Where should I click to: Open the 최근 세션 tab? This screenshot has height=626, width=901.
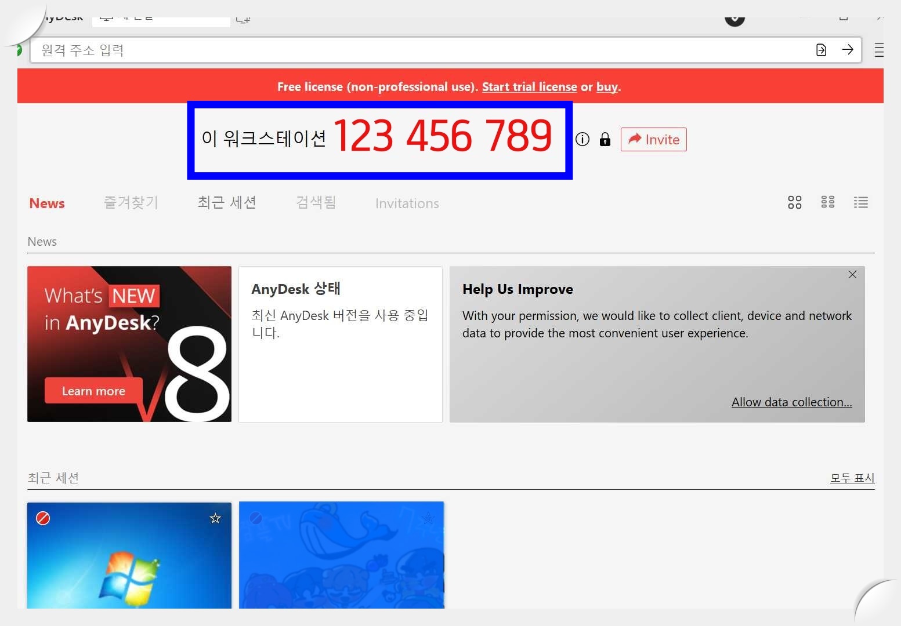226,202
